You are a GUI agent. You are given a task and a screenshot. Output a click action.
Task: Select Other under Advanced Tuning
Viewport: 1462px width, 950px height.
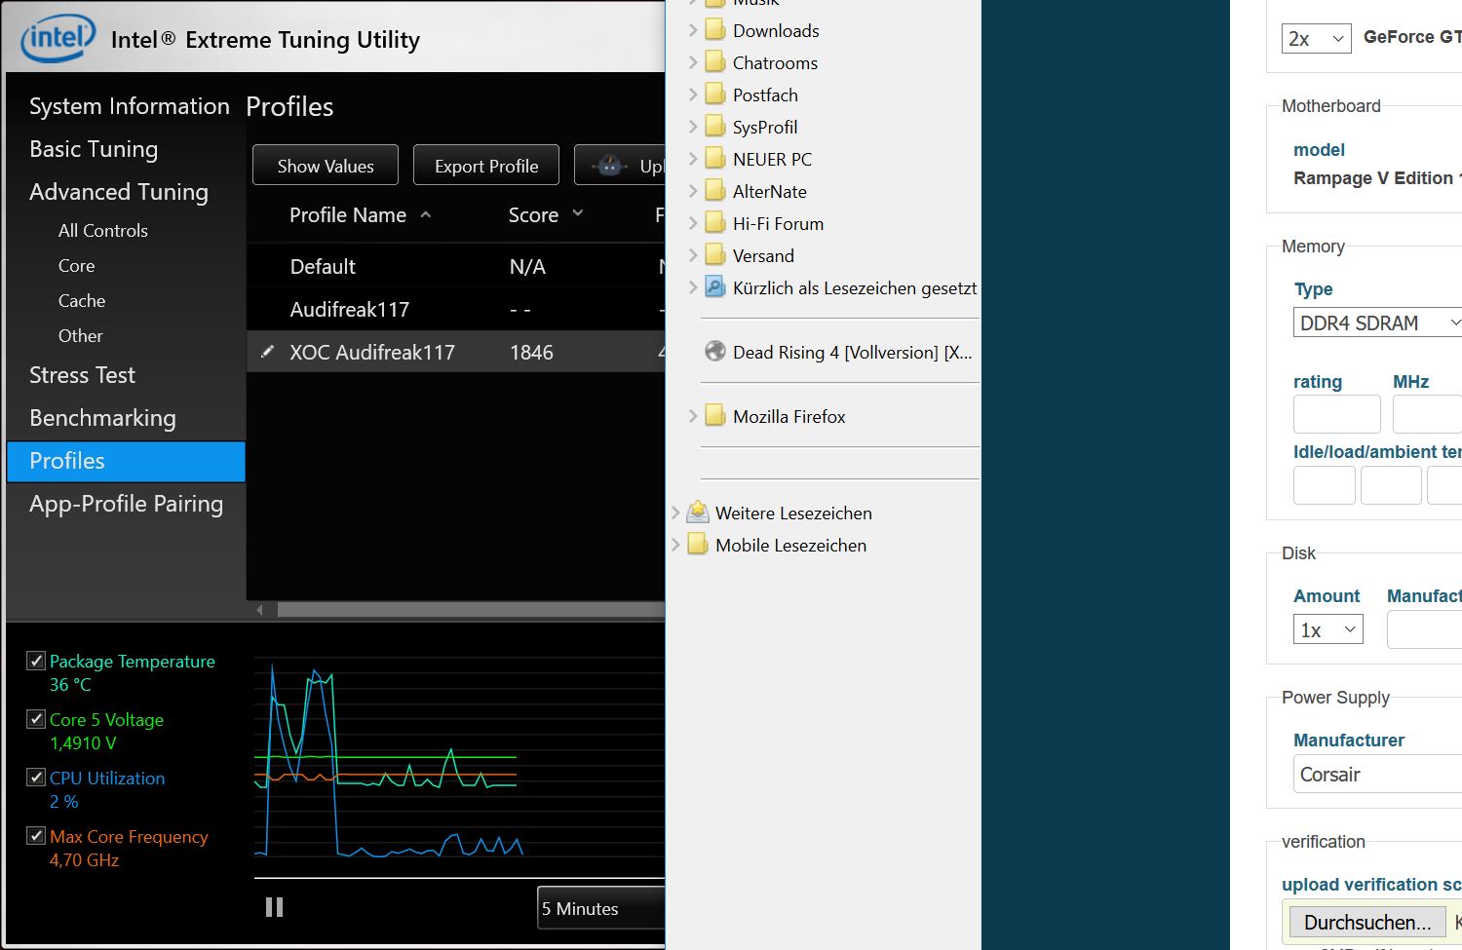pyautogui.click(x=80, y=336)
